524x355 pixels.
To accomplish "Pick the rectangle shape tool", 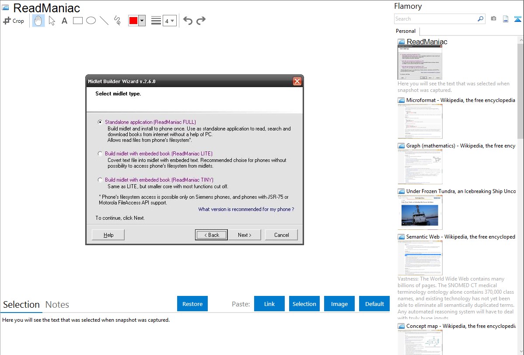I will pyautogui.click(x=77, y=21).
